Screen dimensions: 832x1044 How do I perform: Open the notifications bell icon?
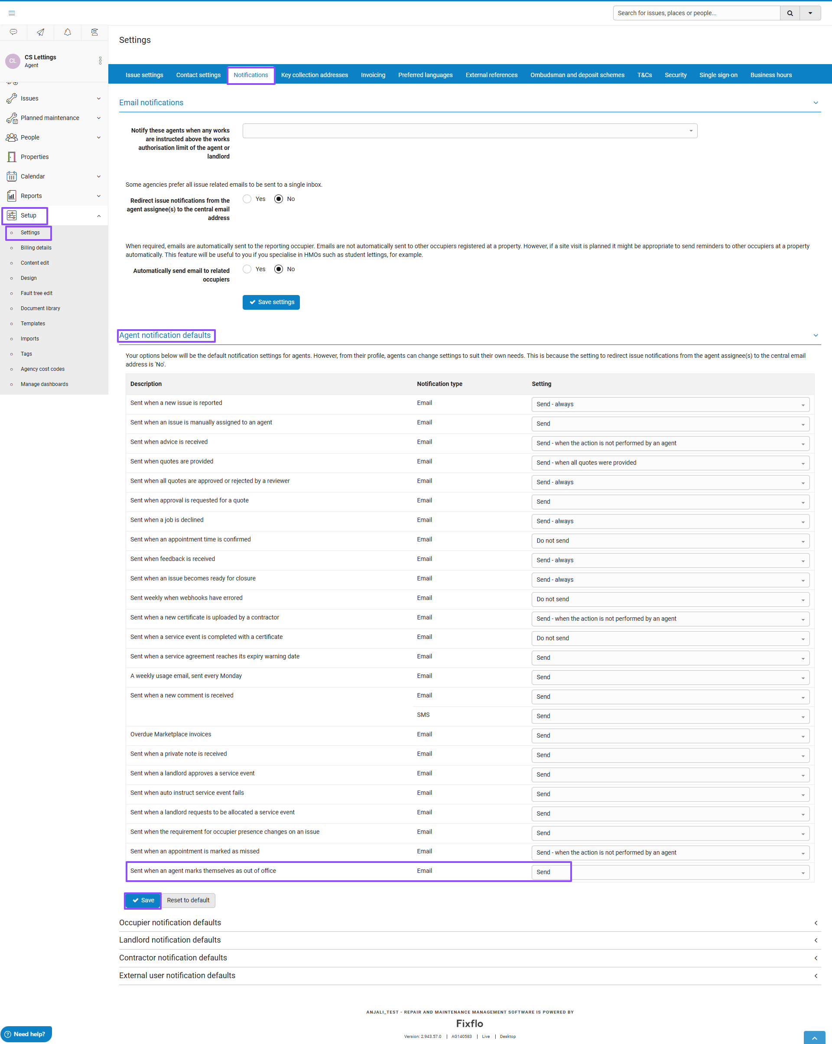click(x=68, y=32)
